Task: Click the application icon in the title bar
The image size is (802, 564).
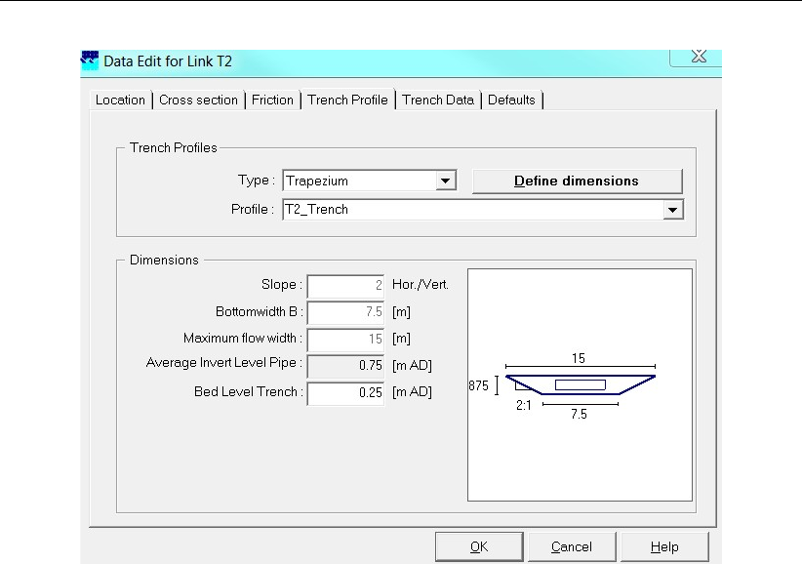Action: 90,60
